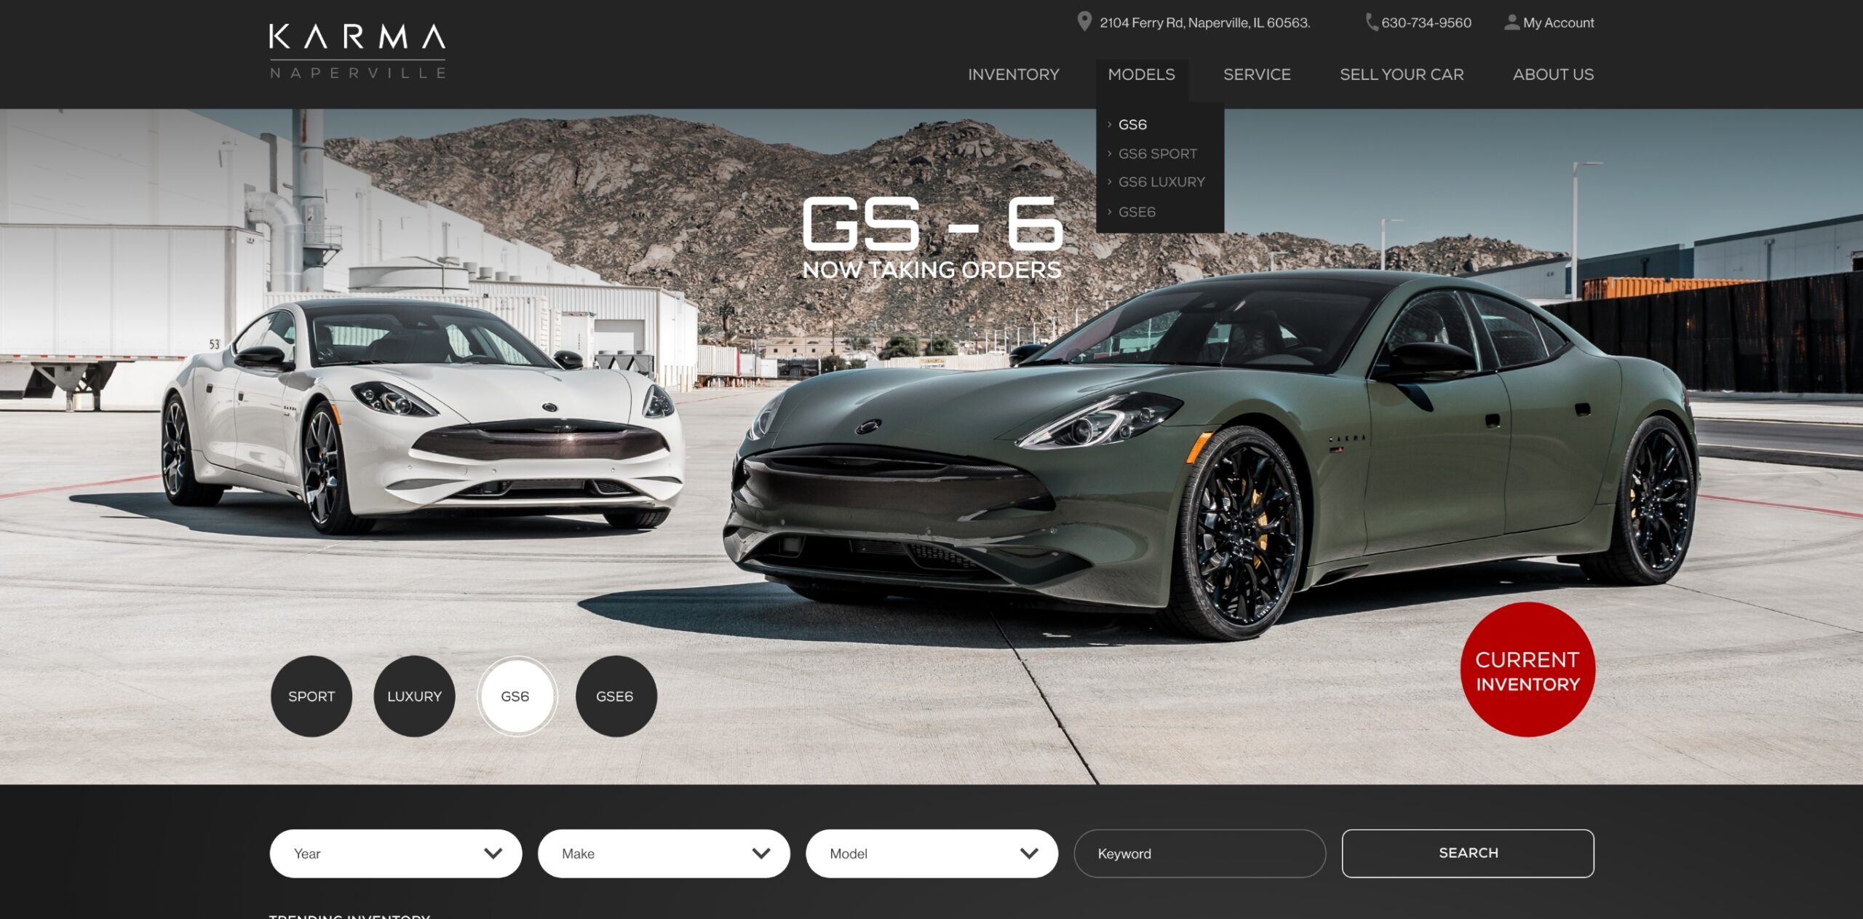Click the My Account person icon

(x=1512, y=23)
